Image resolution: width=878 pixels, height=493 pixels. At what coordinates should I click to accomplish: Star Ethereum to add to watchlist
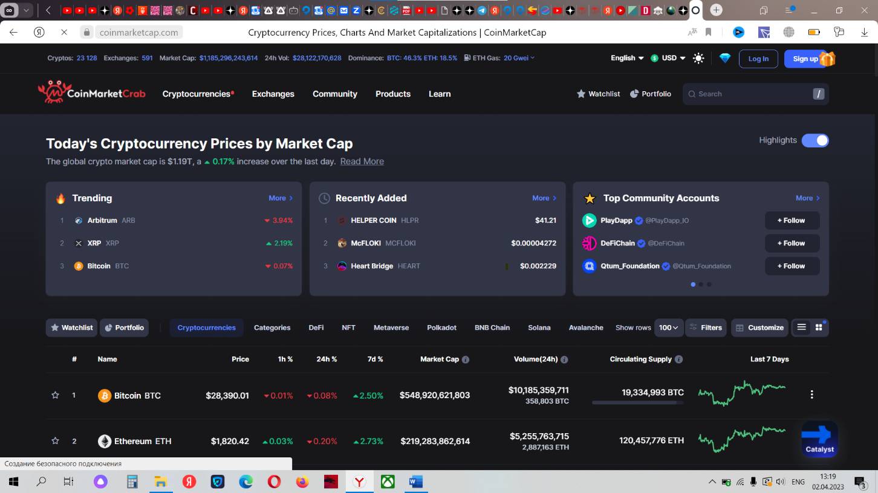pyautogui.click(x=55, y=441)
